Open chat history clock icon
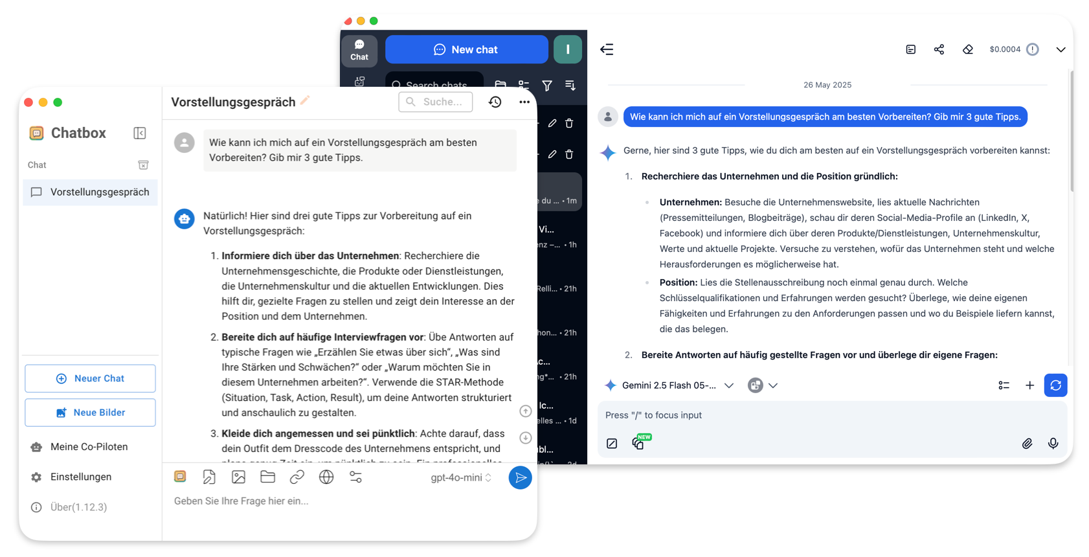The height and width of the screenshot is (557, 1089). [x=495, y=102]
